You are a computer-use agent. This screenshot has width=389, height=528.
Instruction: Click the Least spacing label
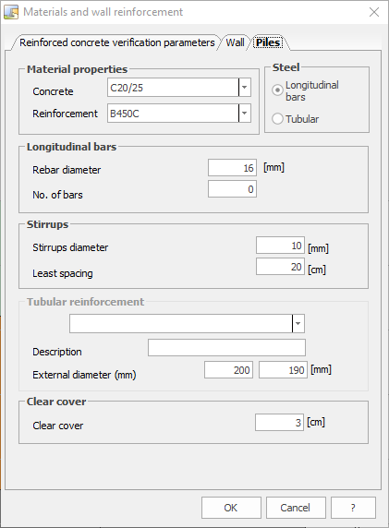[x=62, y=273]
